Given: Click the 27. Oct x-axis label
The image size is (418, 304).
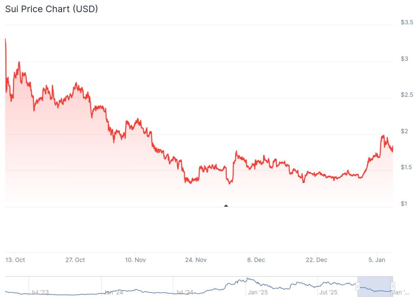Looking at the screenshot, I should coord(75,260).
